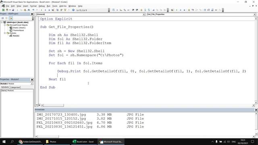Save the workbook using the Save icon

[x=13, y=10]
